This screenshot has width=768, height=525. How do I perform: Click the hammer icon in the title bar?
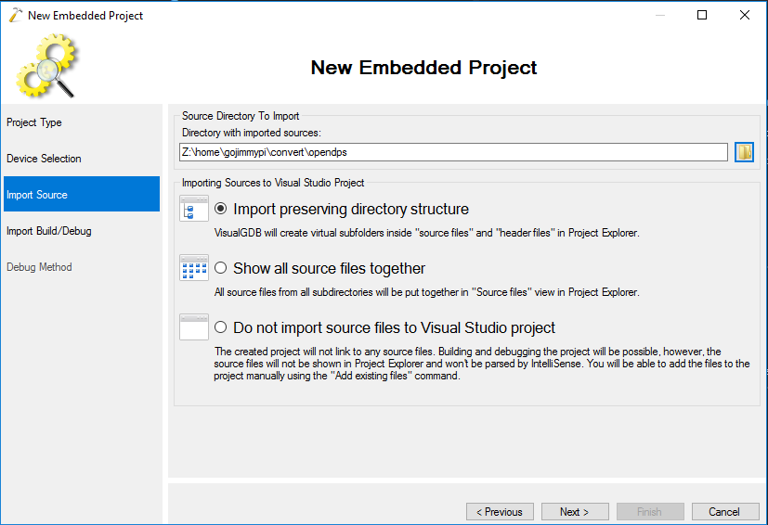15,15
